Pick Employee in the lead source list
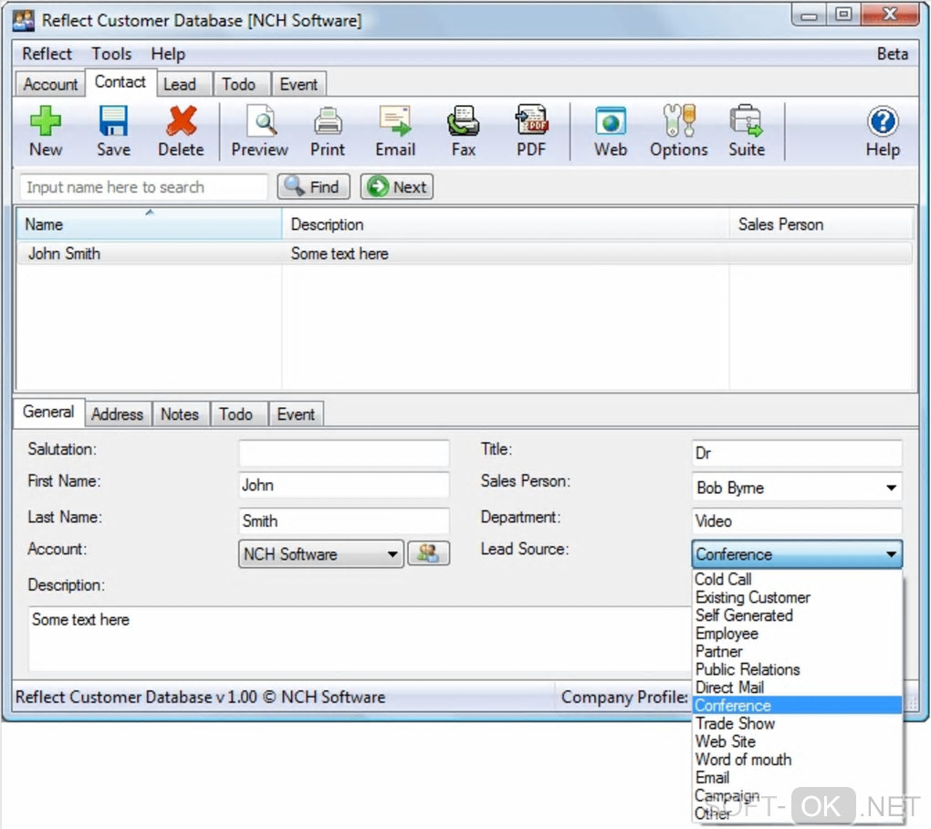This screenshot has height=829, width=931. pos(797,633)
